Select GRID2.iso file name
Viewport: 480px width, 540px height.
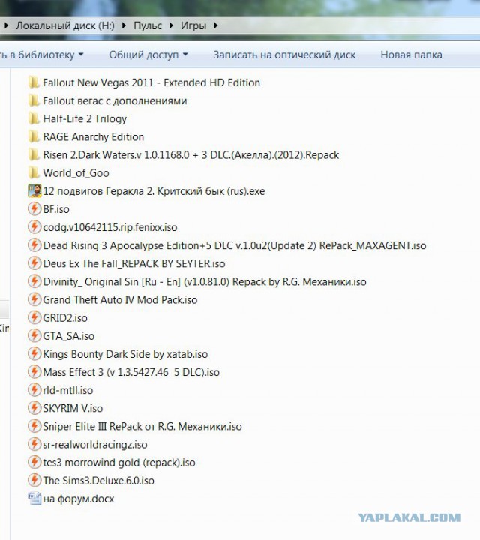[65, 317]
